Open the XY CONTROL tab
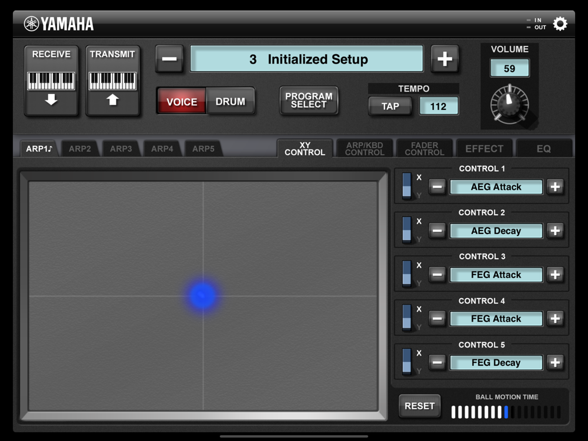Viewport: 588px width, 441px height. coord(305,149)
